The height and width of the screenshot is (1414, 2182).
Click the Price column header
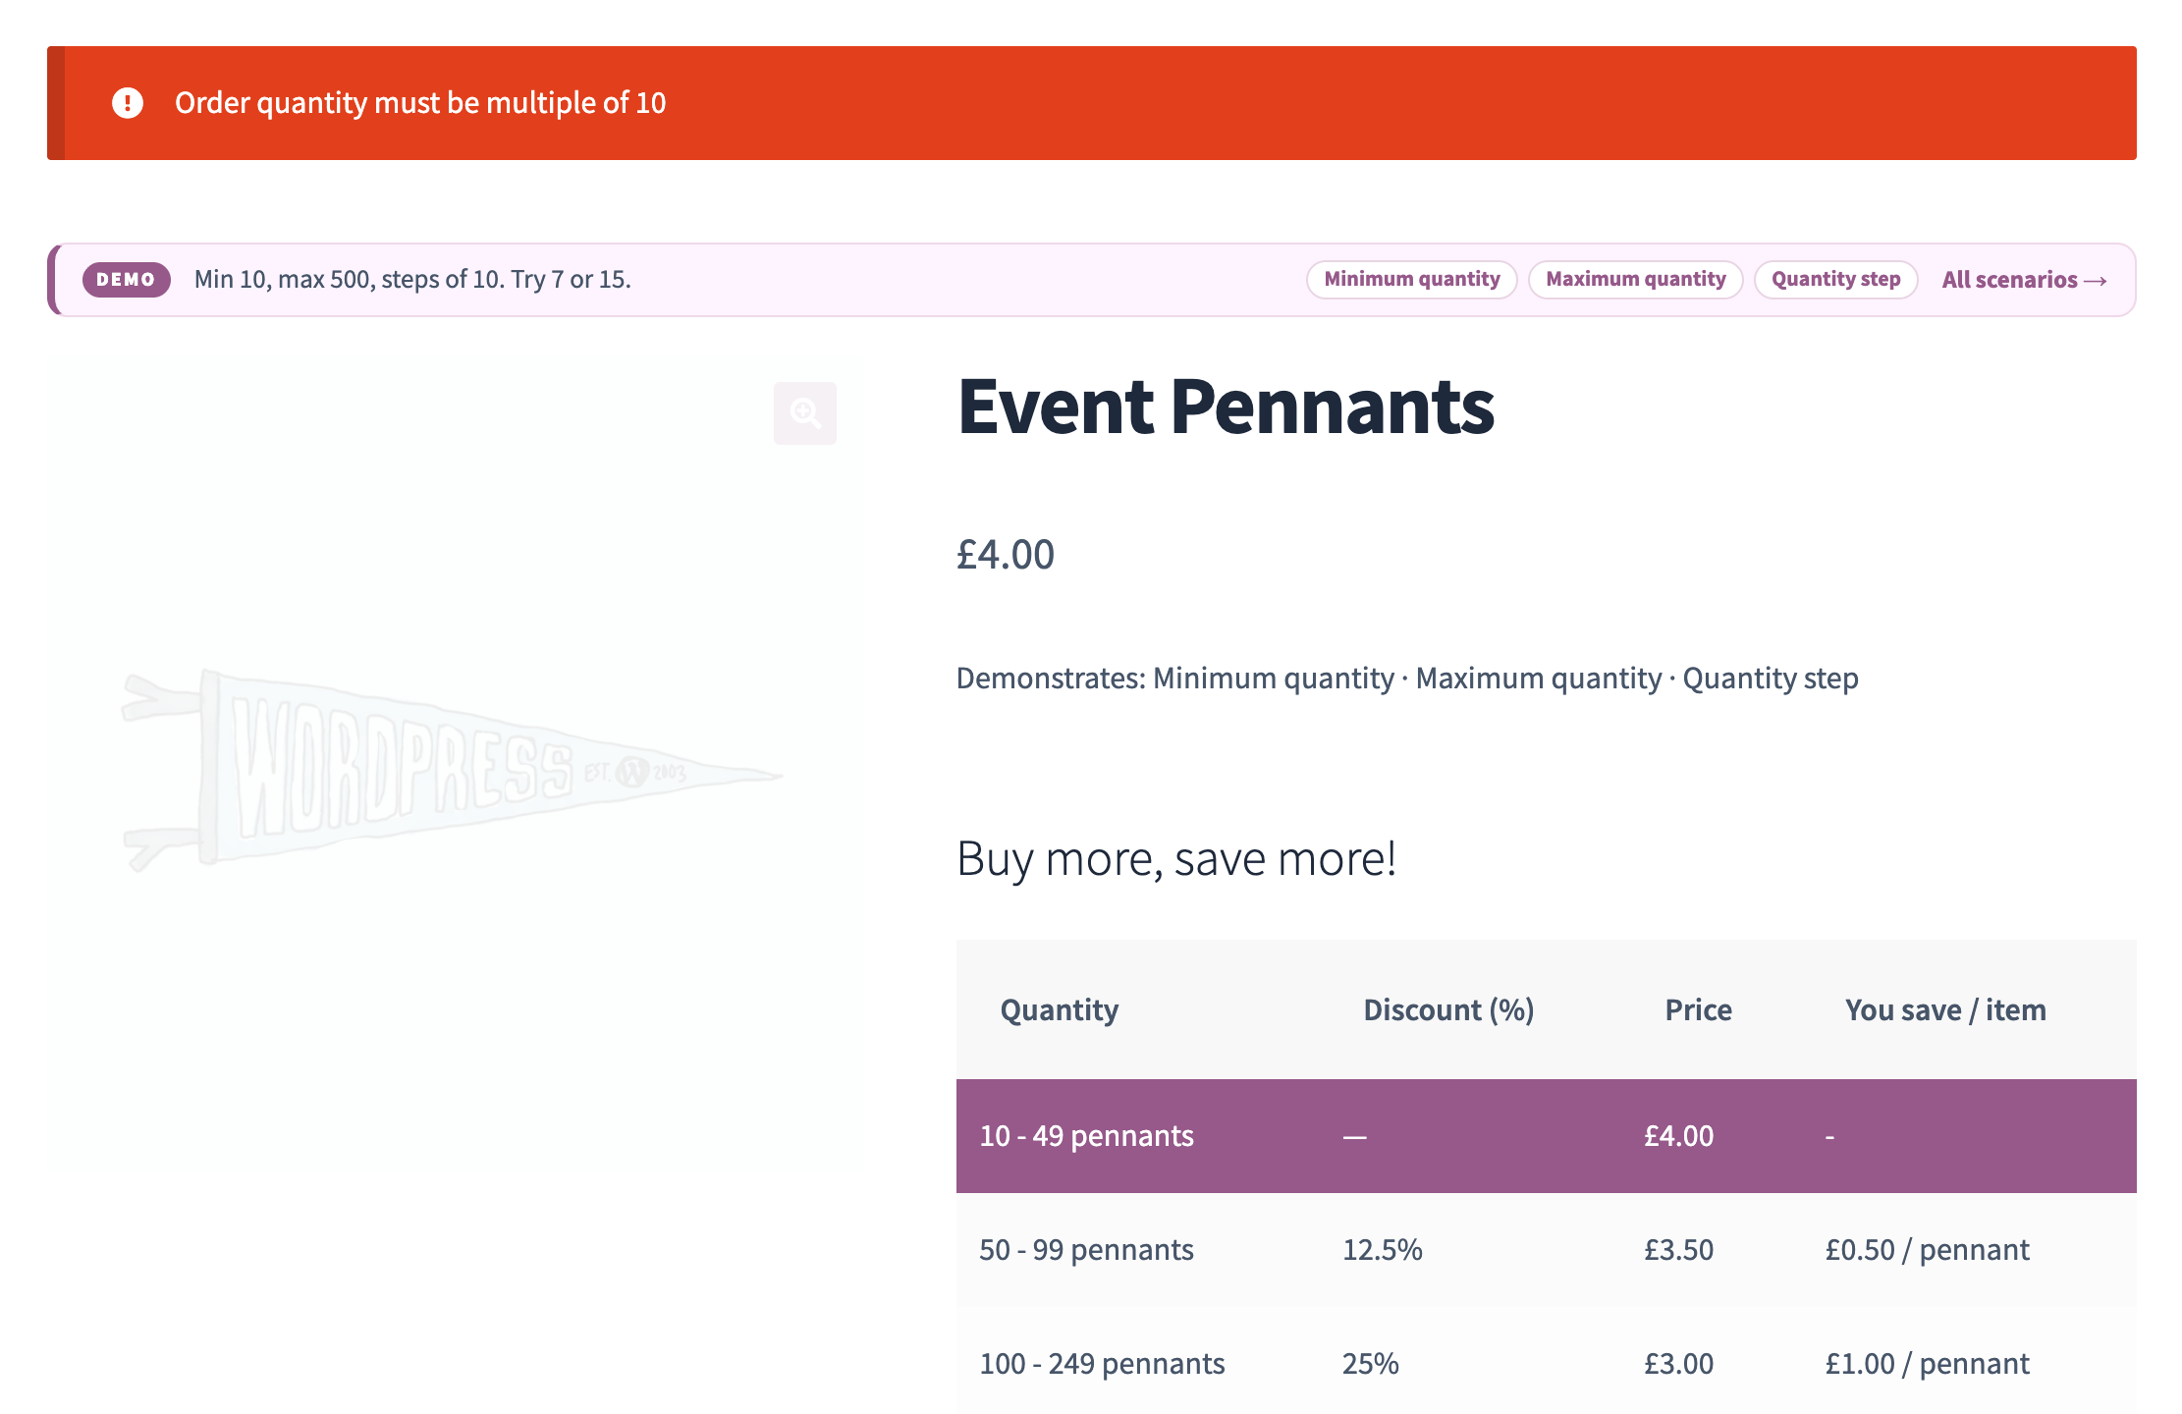tap(1698, 1010)
